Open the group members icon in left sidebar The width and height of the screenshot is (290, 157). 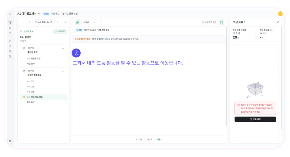tap(10, 51)
